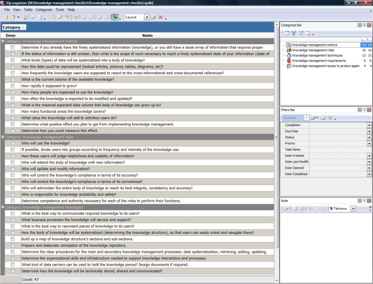Click the eraser icon in Filters Bar
The width and height of the screenshot is (373, 284).
(x=323, y=118)
